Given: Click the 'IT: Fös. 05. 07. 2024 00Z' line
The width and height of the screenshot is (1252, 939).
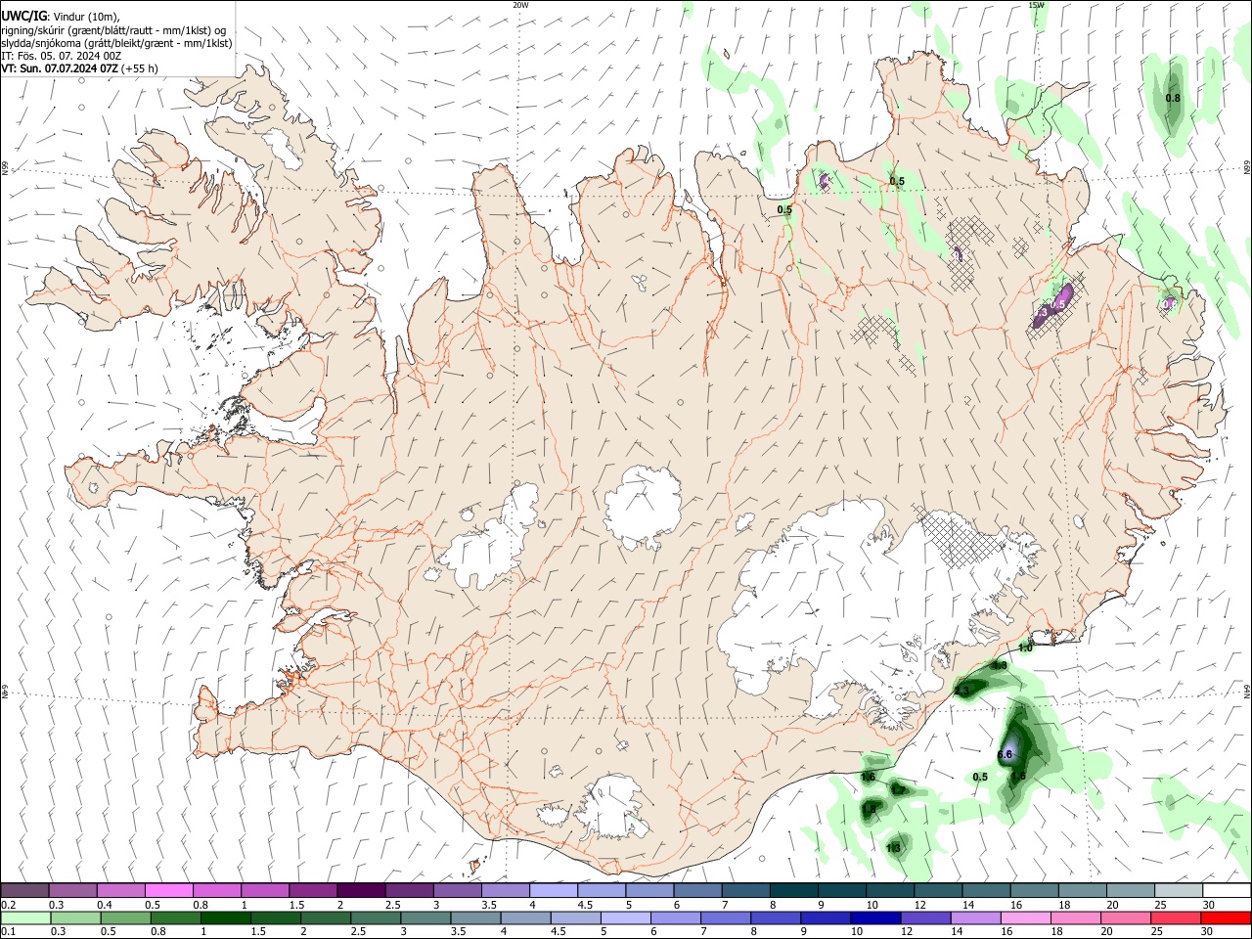Looking at the screenshot, I should (62, 56).
